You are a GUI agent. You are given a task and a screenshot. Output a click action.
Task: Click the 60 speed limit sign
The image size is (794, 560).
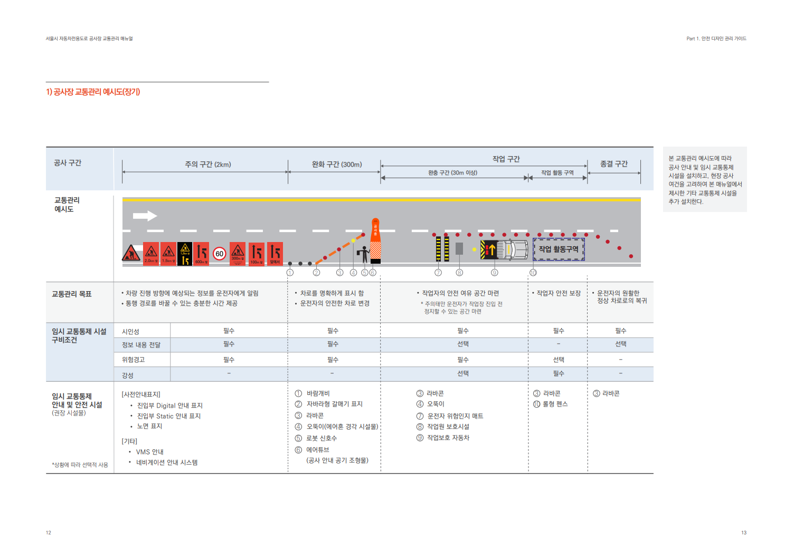pyautogui.click(x=219, y=254)
